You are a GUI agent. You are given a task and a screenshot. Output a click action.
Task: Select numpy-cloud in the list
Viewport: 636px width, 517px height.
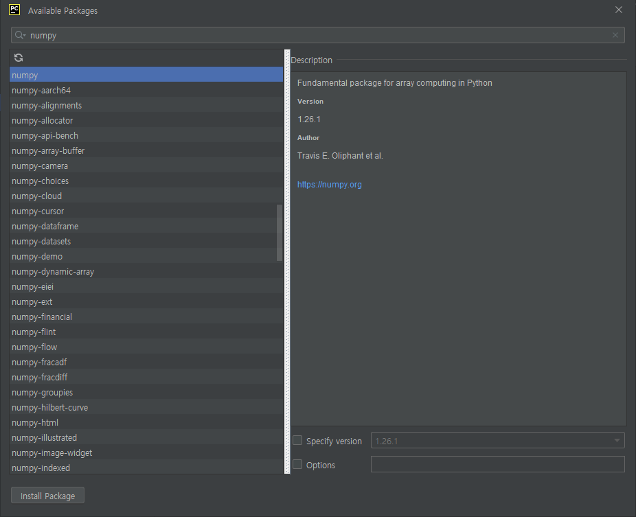pos(146,196)
